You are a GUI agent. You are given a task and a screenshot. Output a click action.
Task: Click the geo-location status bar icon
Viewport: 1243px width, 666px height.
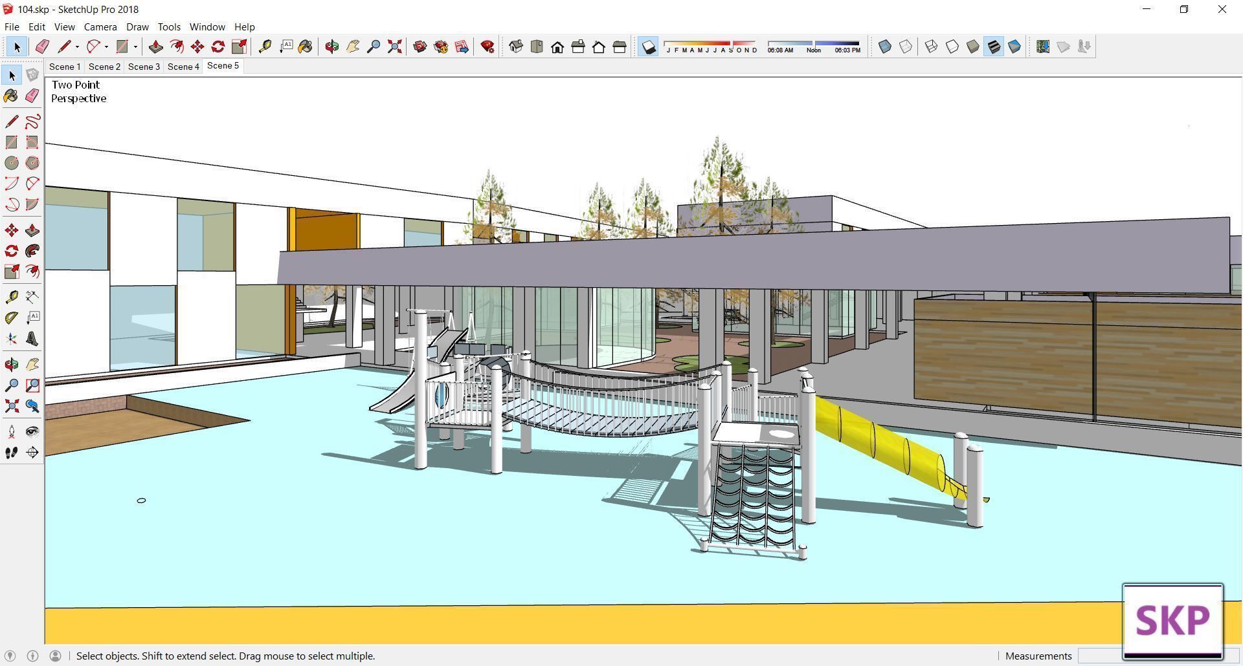(10, 656)
